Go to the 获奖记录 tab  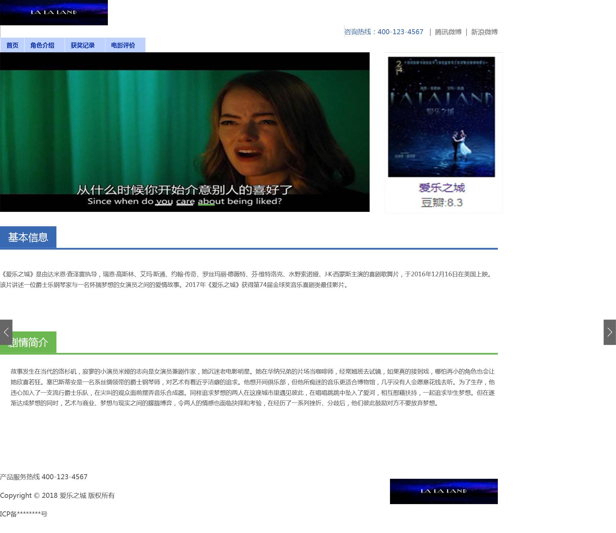83,45
